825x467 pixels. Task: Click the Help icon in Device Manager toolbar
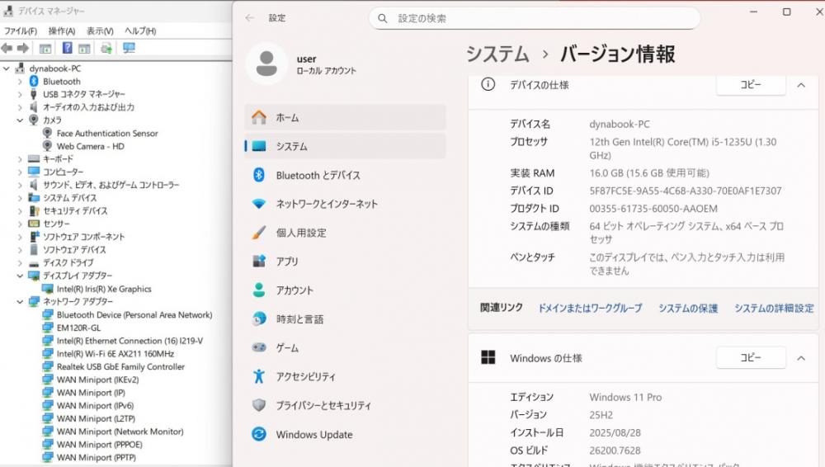(x=66, y=49)
